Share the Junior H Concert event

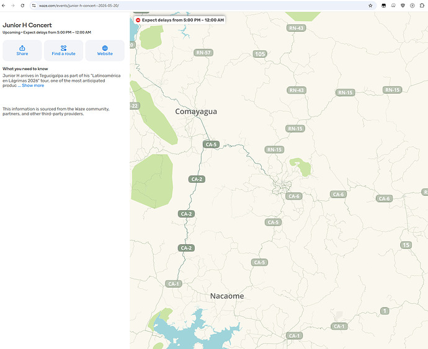pyautogui.click(x=22, y=50)
